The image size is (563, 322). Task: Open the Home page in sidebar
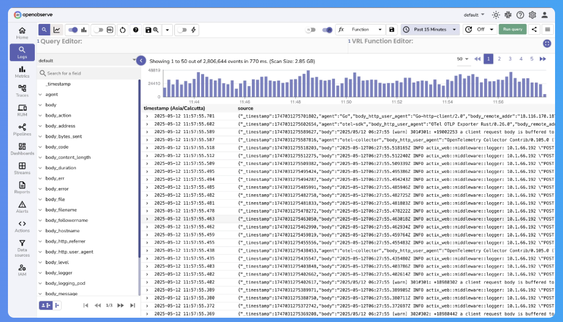tap(22, 33)
